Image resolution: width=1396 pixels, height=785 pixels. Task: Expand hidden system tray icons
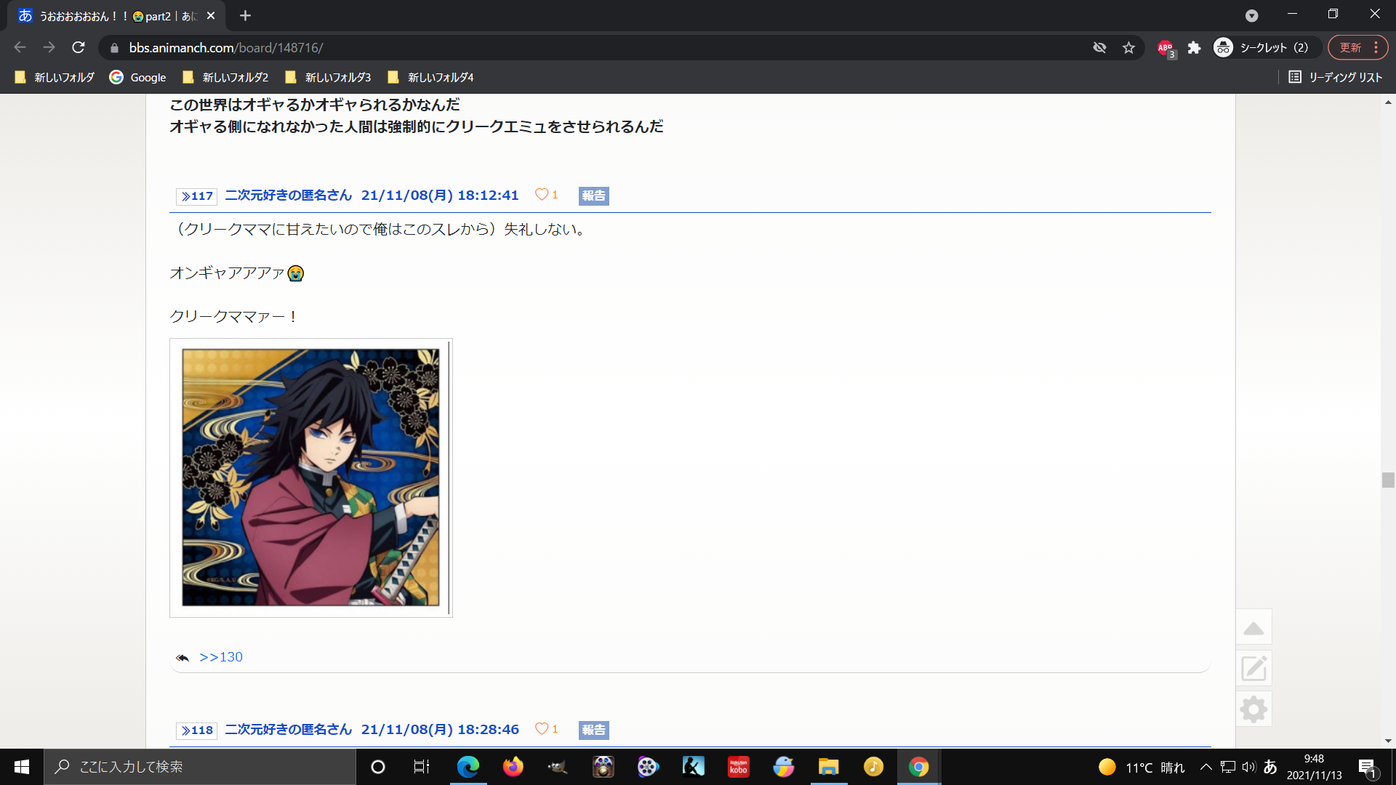coord(1206,767)
